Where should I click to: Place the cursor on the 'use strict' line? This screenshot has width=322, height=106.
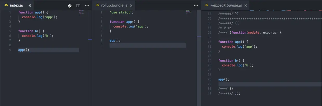pos(121,12)
